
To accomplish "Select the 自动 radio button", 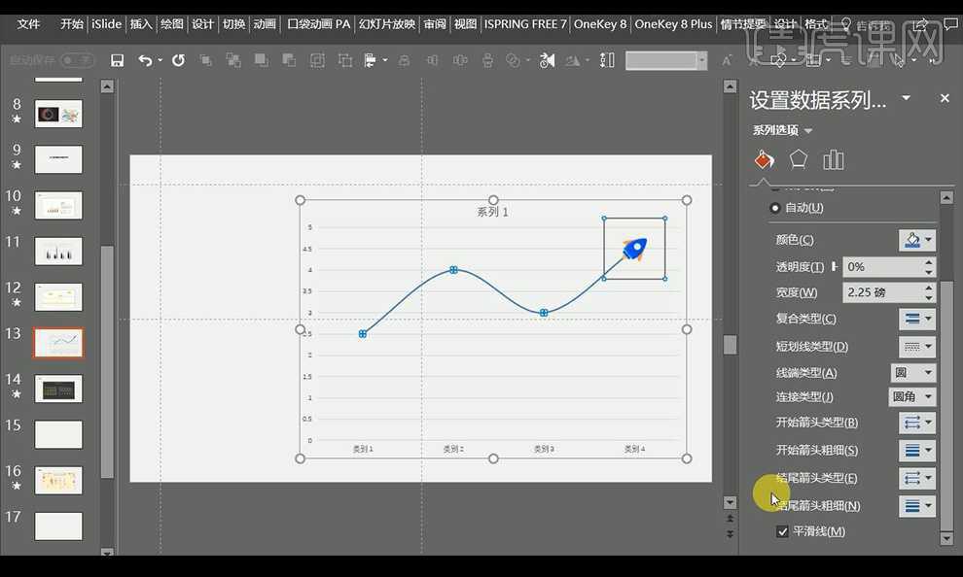I will pos(775,208).
